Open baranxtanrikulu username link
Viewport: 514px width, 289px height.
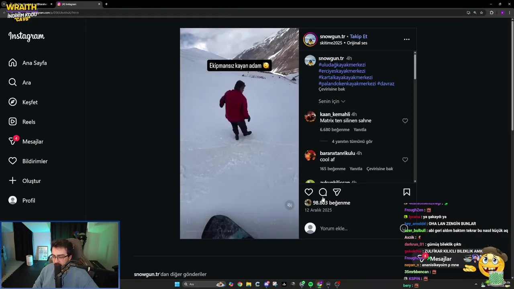click(x=337, y=153)
